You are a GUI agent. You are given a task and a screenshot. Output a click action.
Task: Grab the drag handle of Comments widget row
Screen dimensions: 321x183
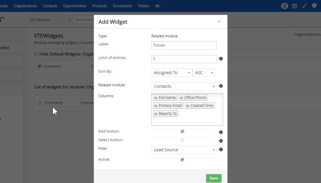pos(40,103)
